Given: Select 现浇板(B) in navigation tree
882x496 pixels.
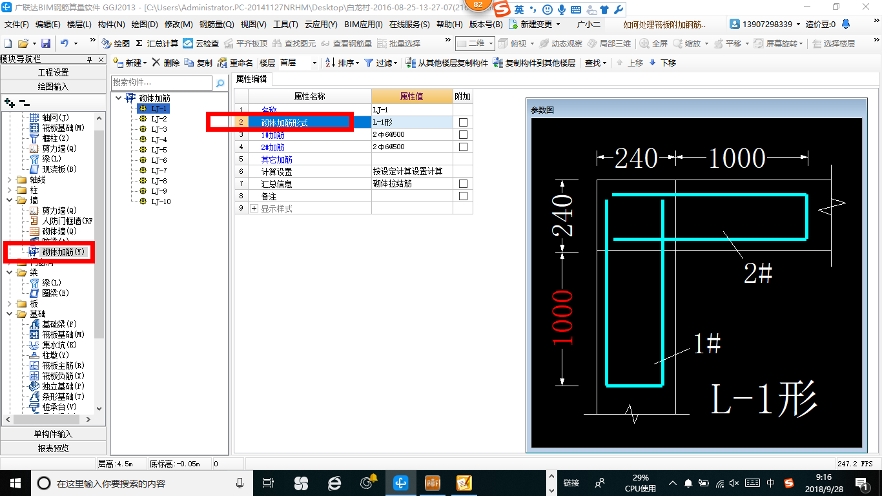Looking at the screenshot, I should pos(53,169).
